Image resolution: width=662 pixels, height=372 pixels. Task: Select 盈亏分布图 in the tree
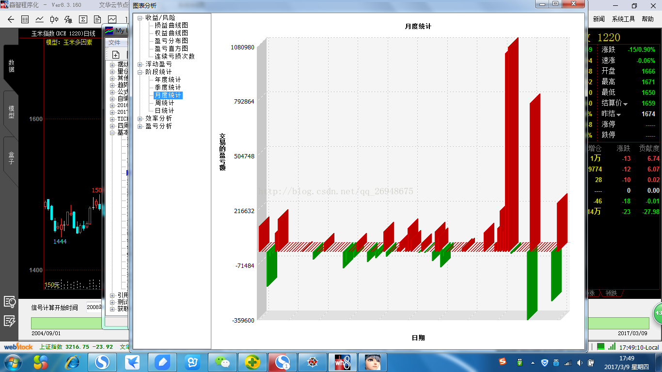tap(172, 41)
